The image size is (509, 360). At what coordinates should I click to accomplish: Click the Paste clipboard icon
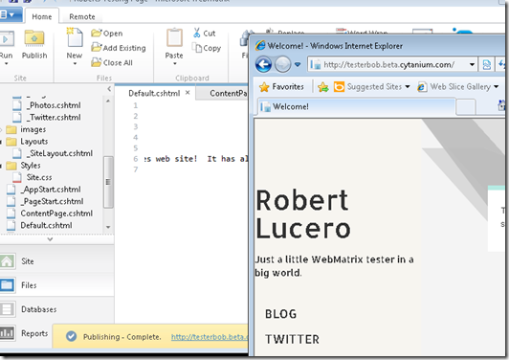174,37
